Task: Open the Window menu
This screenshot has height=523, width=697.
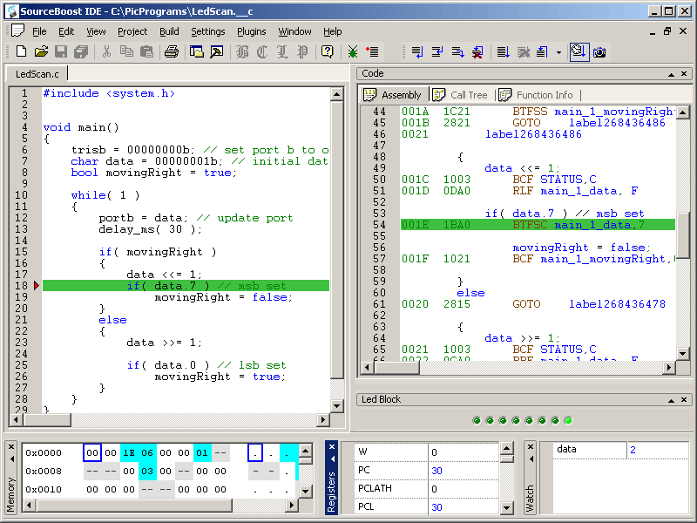Action: 294,31
